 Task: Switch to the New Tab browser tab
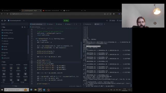(73, 11)
